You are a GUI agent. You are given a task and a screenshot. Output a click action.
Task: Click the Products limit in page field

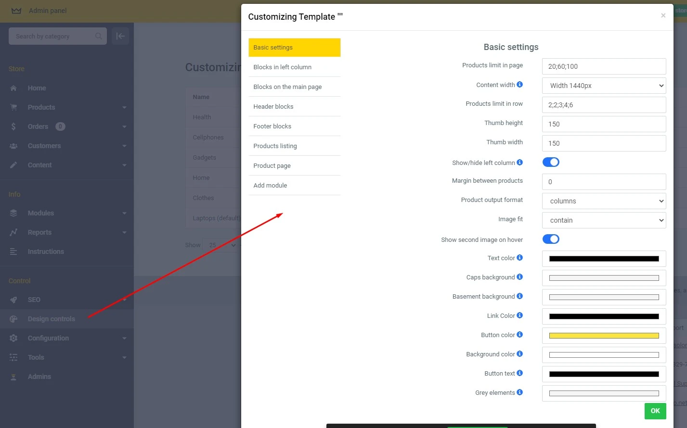click(x=604, y=66)
